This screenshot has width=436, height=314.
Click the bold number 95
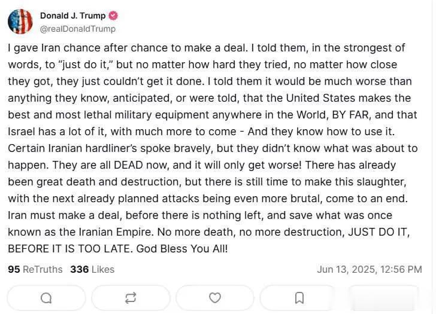tap(14, 269)
